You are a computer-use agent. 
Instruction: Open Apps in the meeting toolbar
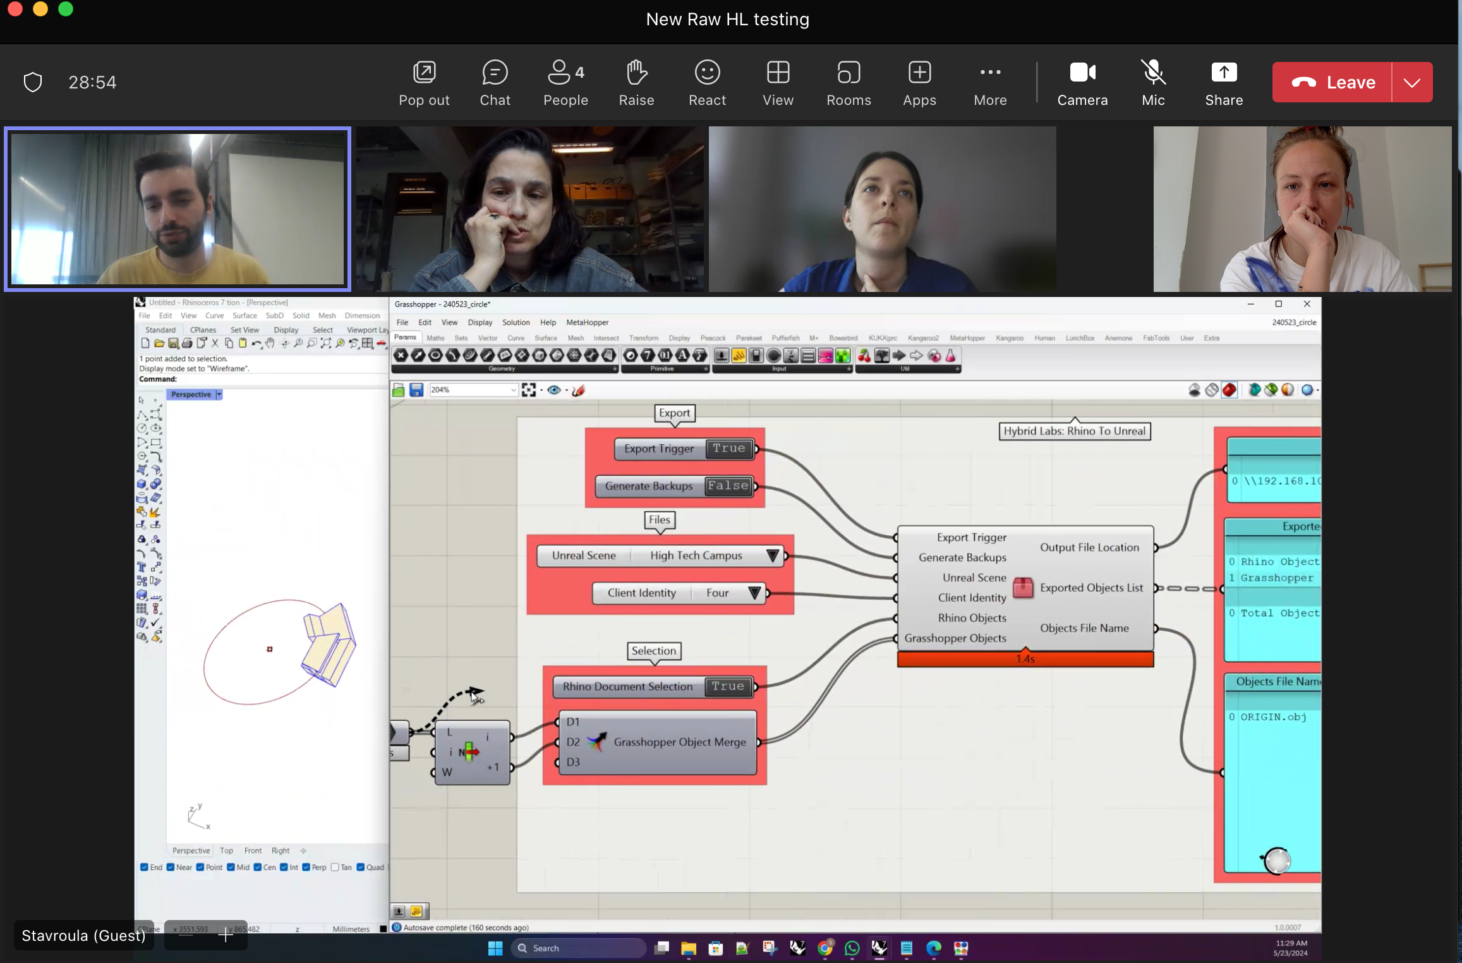[x=919, y=83]
